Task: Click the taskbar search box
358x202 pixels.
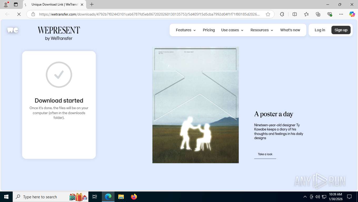Action: pyautogui.click(x=51, y=197)
